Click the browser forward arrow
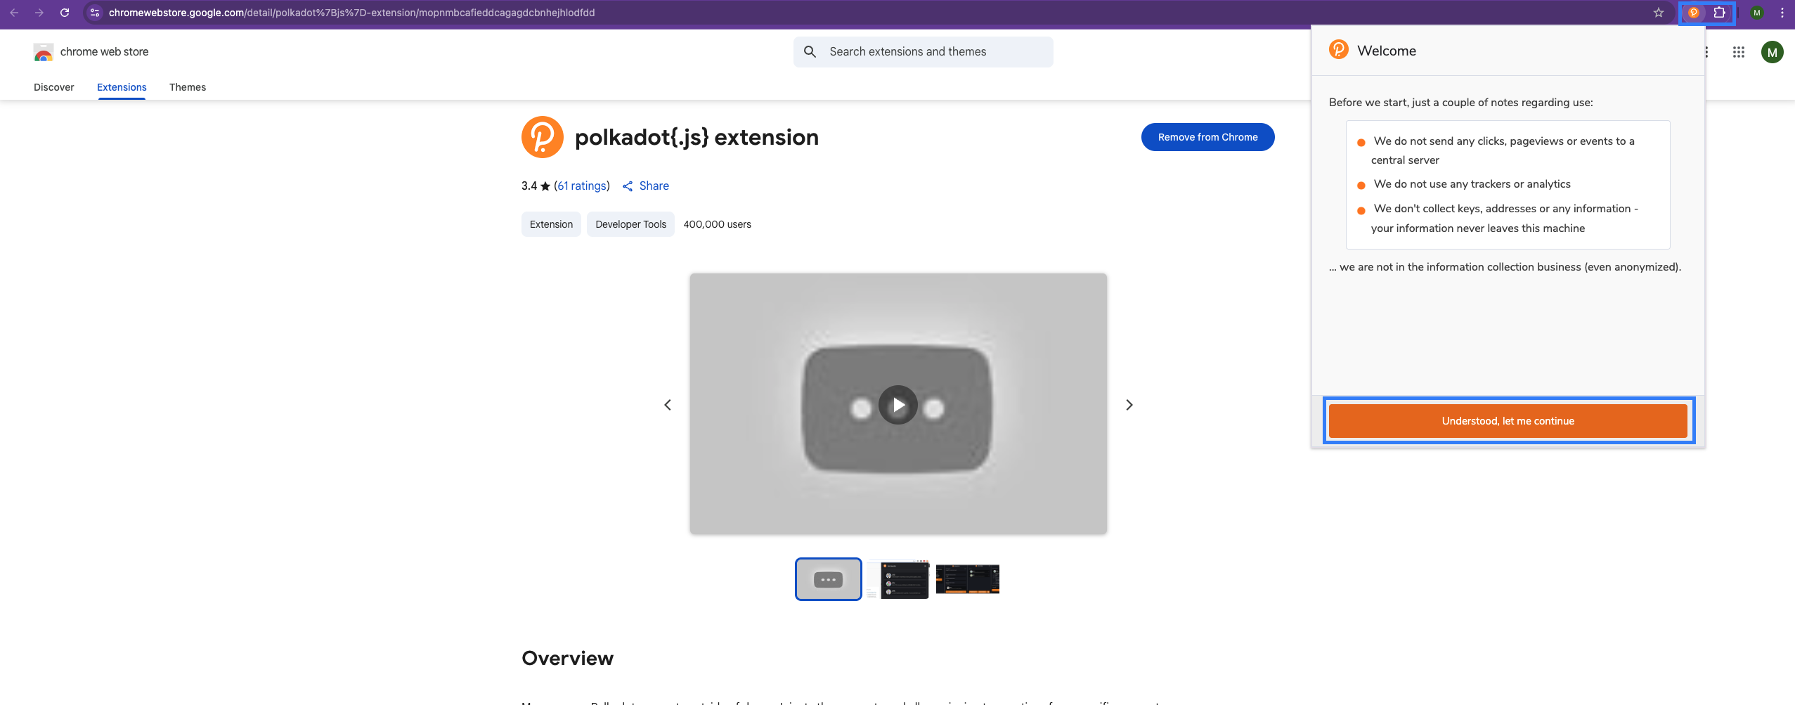 coord(39,13)
